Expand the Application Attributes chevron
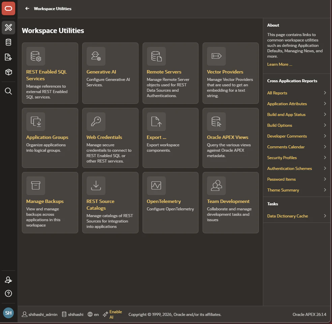Screen dimensions: 332x324 [x=325, y=104]
